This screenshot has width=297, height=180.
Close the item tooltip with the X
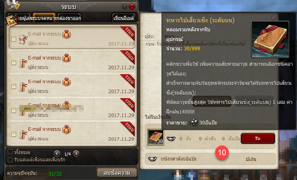pyautogui.click(x=273, y=18)
